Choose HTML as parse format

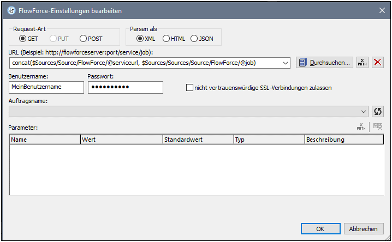pos(166,39)
